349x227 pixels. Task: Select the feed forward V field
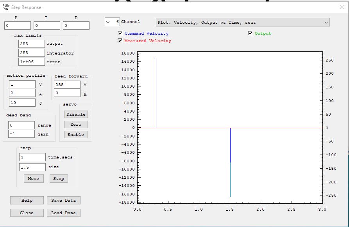[67, 84]
